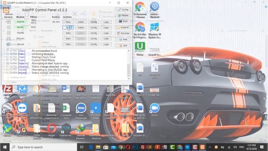Open Task View on taskbar
This screenshot has height=151, width=268.
pos(82,147)
